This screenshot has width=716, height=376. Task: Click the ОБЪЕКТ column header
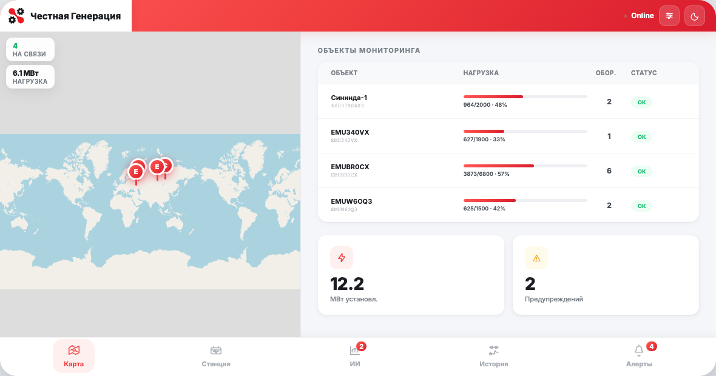point(344,73)
